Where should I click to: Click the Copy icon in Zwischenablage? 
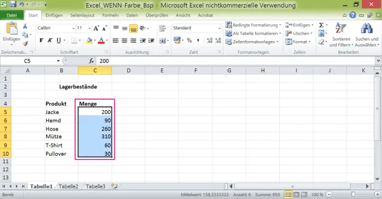(25, 35)
